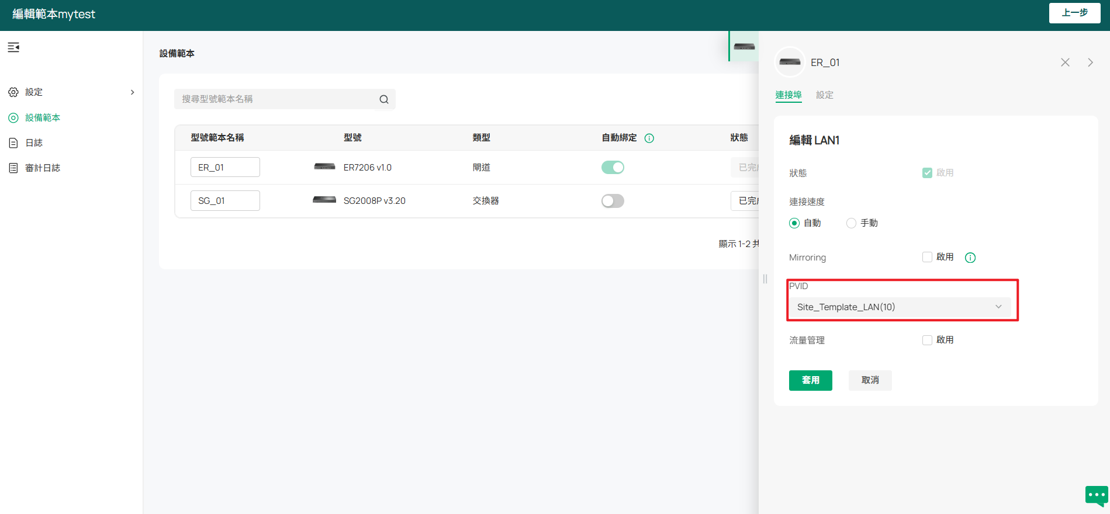
Task: Click the SG2008P v3.20 model text
Action: coord(375,201)
